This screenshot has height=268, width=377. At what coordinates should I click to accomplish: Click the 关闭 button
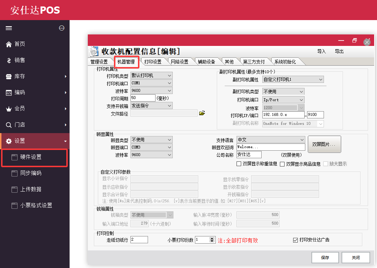click(x=355, y=258)
